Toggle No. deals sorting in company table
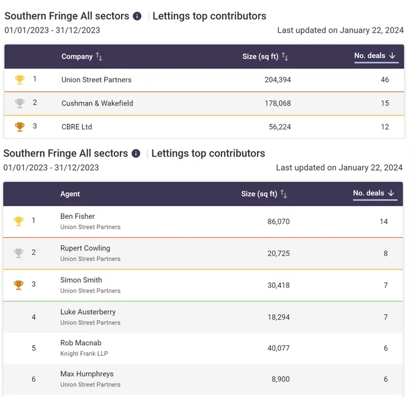The width and height of the screenshot is (414, 397). [376, 56]
